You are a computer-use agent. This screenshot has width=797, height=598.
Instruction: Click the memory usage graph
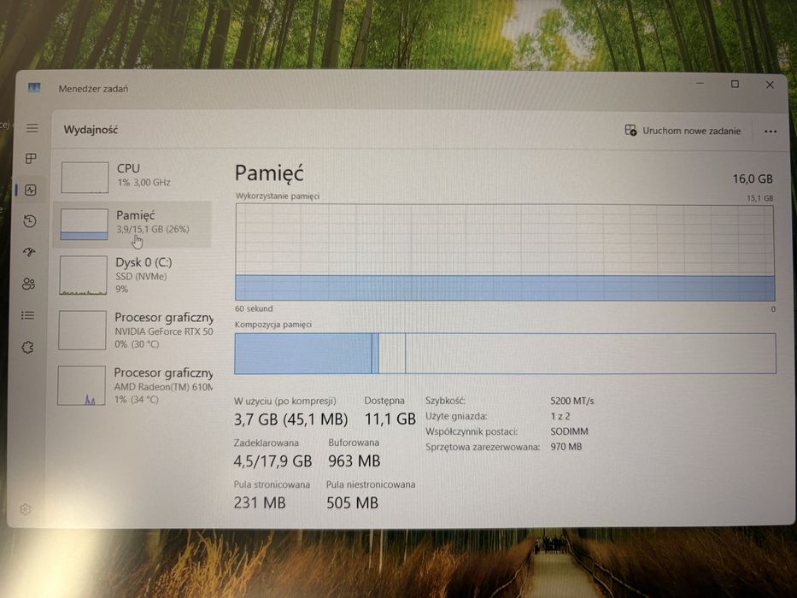[x=505, y=252]
